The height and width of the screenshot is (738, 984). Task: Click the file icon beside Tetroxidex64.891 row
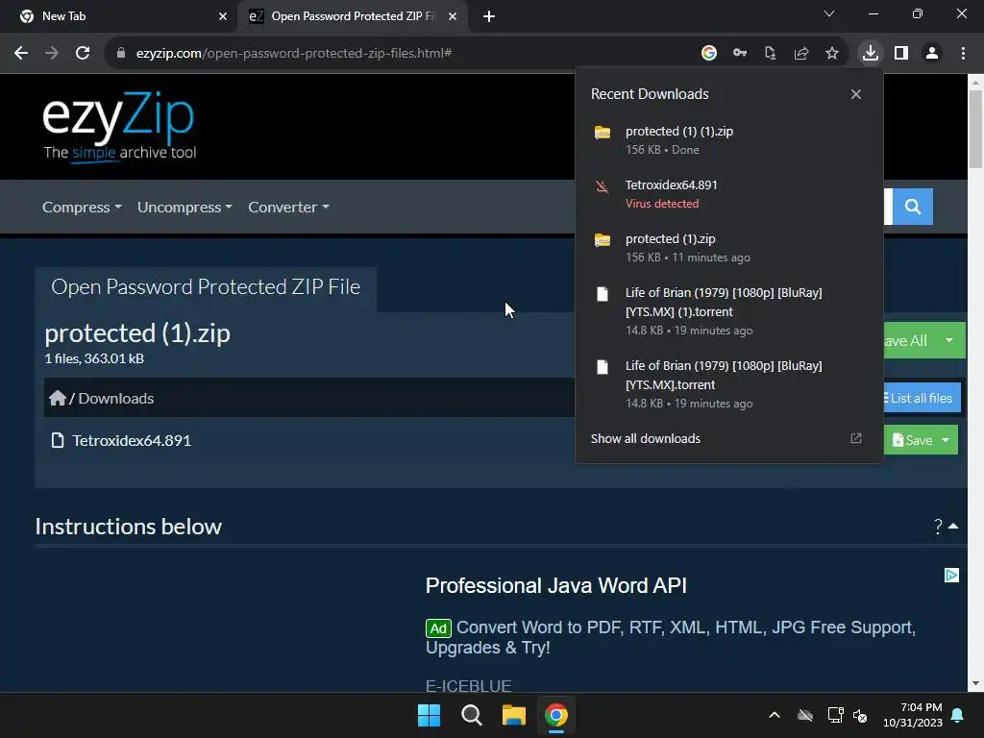click(x=57, y=440)
